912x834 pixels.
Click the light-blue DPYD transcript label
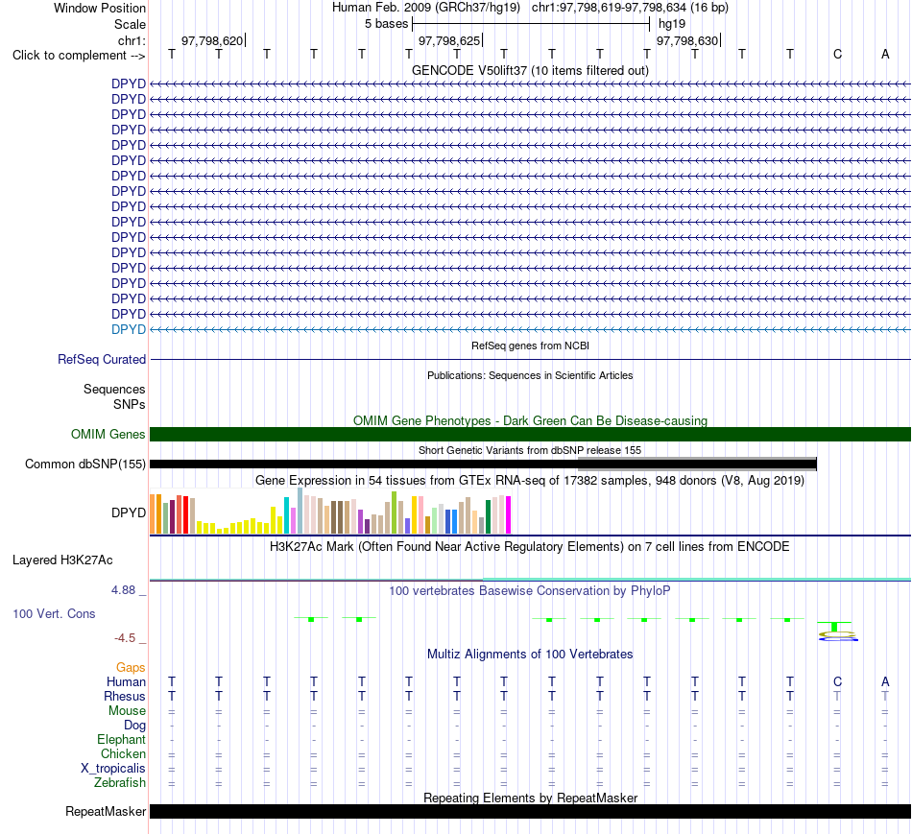coord(129,329)
